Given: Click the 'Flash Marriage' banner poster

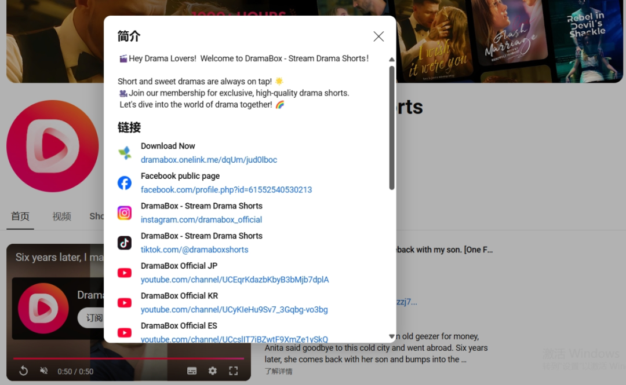Looking at the screenshot, I should pos(510,34).
